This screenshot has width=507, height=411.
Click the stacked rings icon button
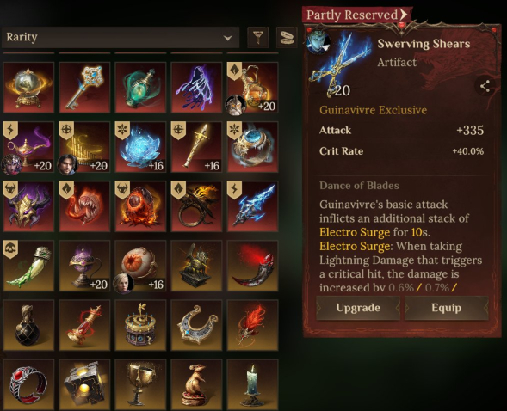tap(287, 37)
